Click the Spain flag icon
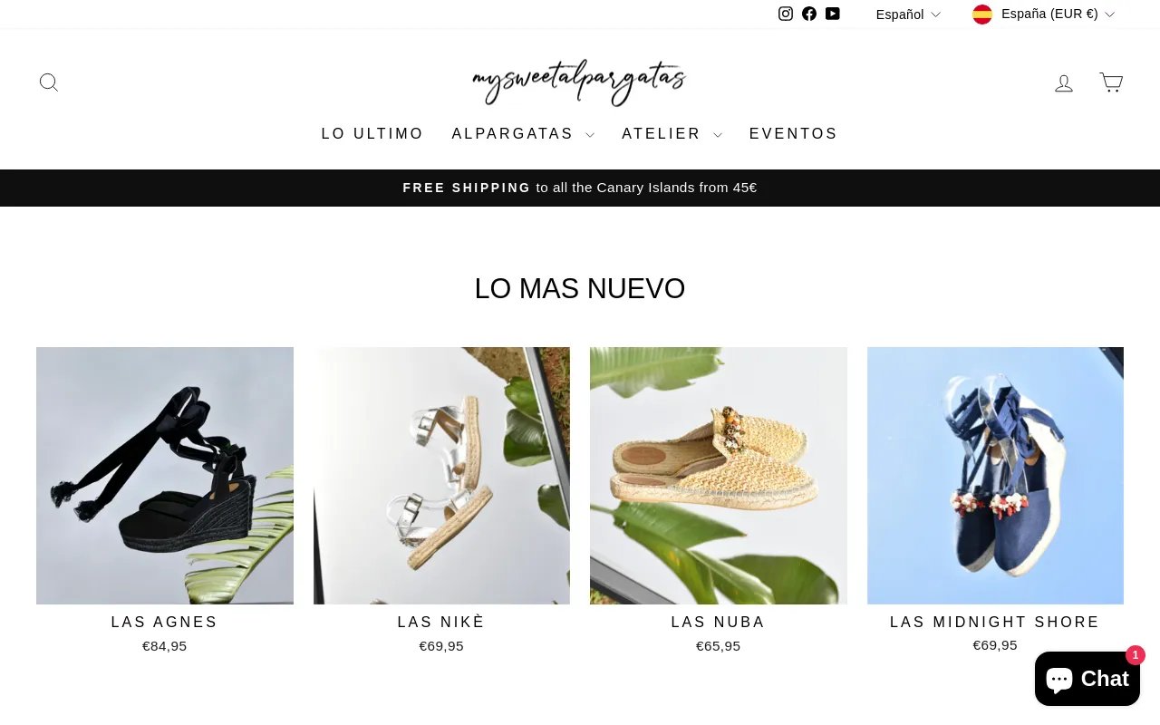Viewport: 1160px width, 725px height. 982,14
